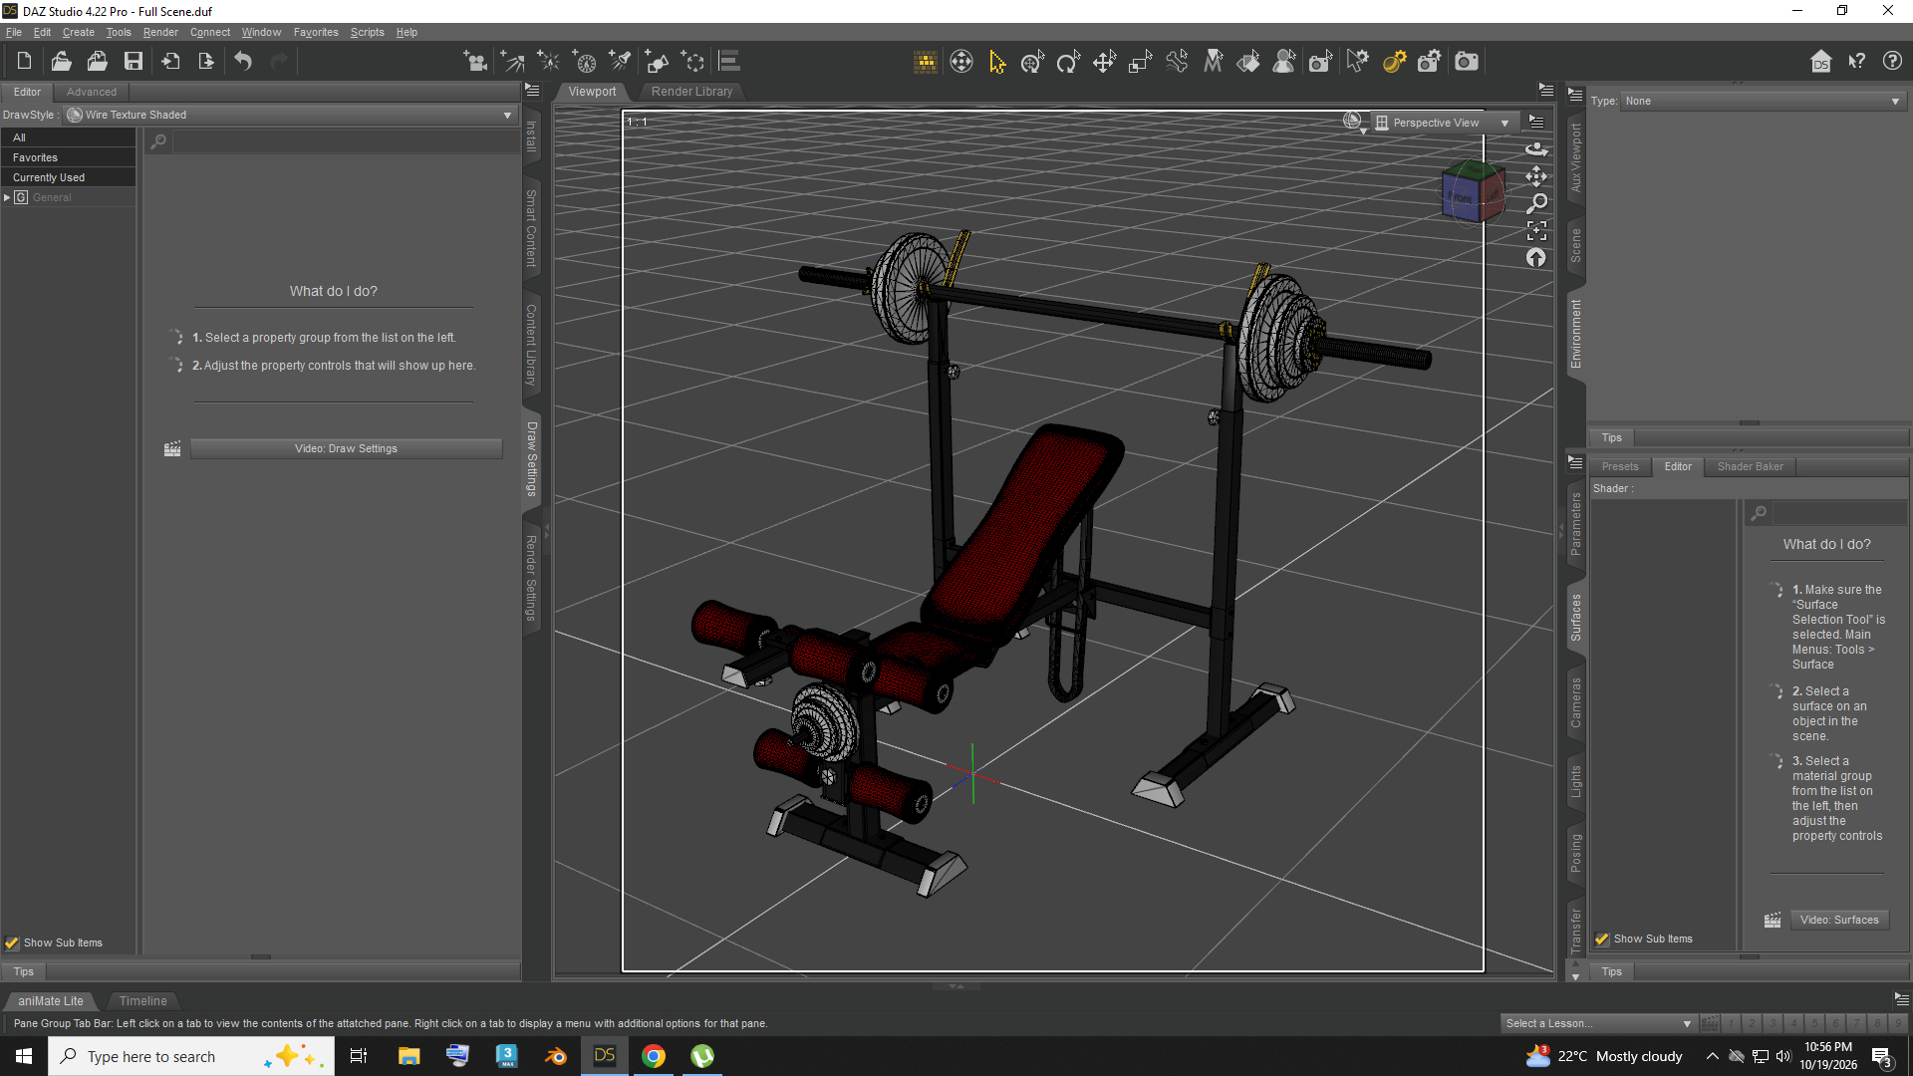
Task: Select the Rotate tool
Action: (x=1068, y=62)
